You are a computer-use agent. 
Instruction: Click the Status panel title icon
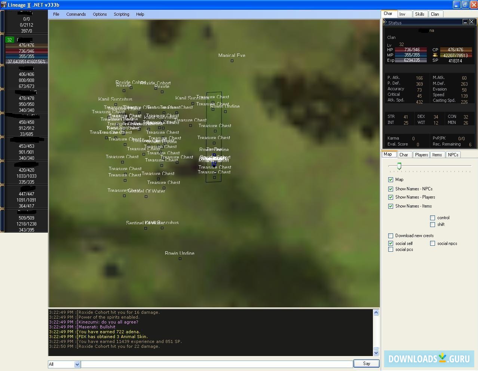[x=385, y=22]
